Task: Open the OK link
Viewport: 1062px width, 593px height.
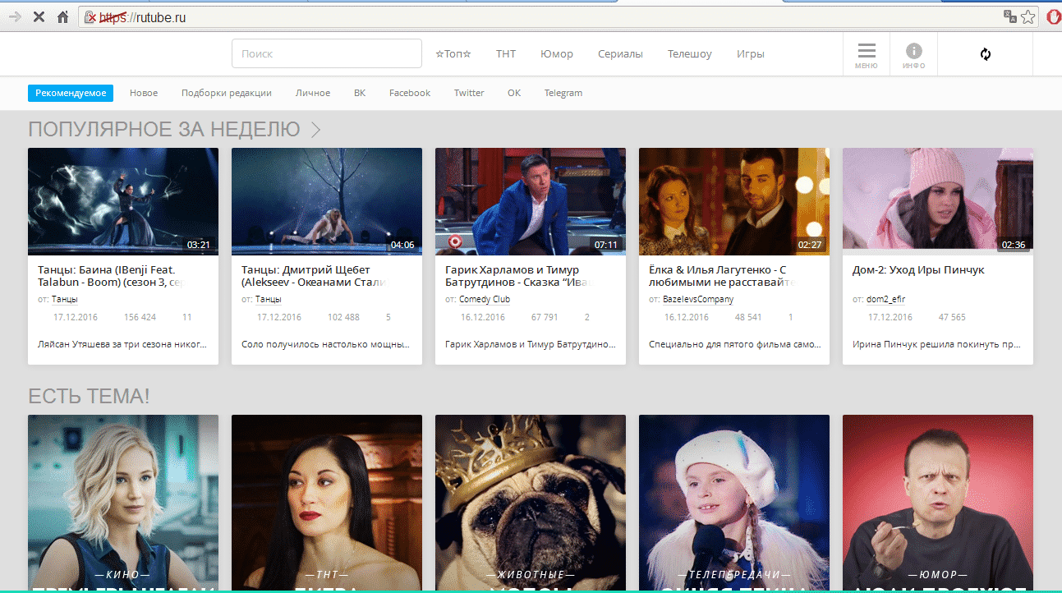Action: point(514,93)
